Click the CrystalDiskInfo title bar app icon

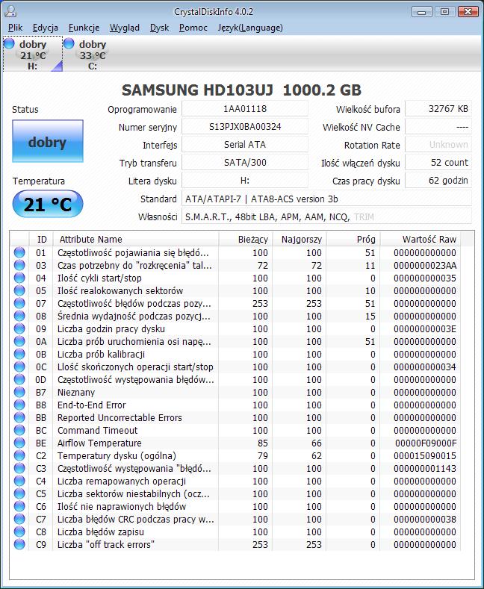10,11
